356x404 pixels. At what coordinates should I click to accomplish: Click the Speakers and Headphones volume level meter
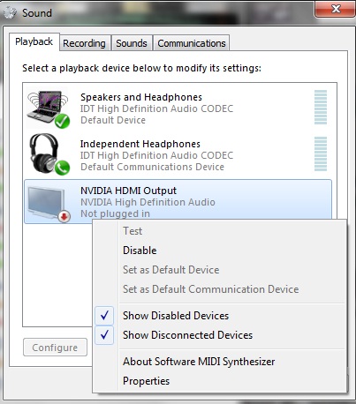(x=321, y=108)
